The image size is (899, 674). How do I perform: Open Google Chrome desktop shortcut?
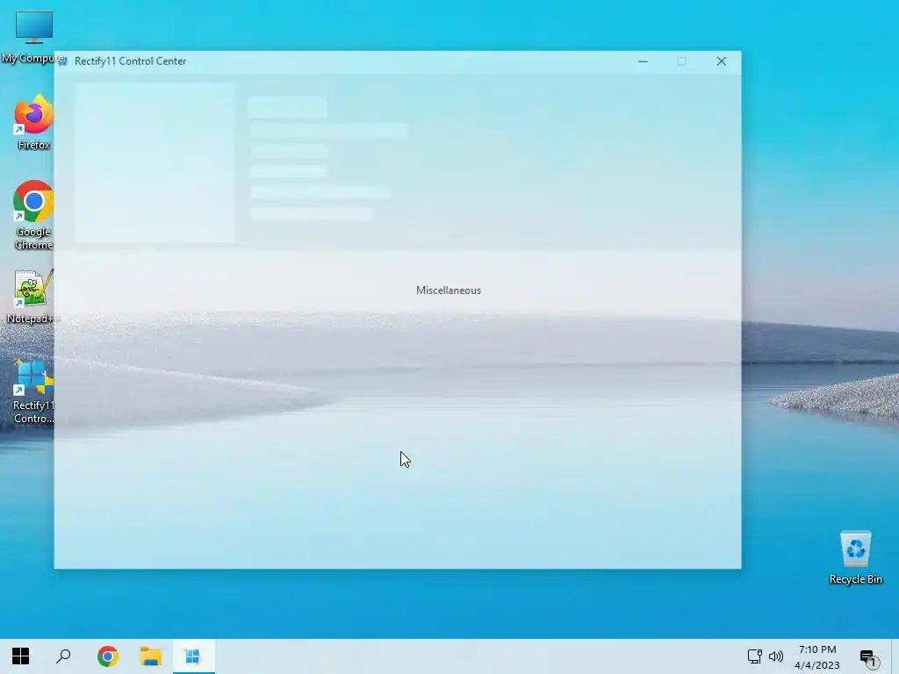click(34, 215)
